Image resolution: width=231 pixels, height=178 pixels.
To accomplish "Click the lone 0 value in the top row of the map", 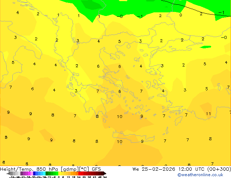I will (x=181, y=15).
